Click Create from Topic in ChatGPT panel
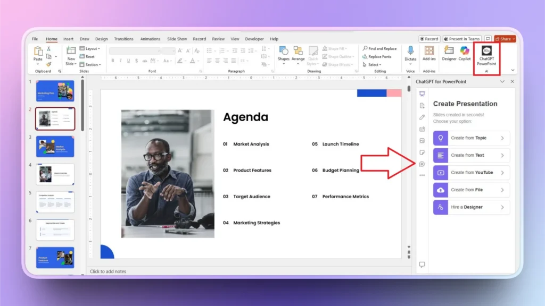 470,138
